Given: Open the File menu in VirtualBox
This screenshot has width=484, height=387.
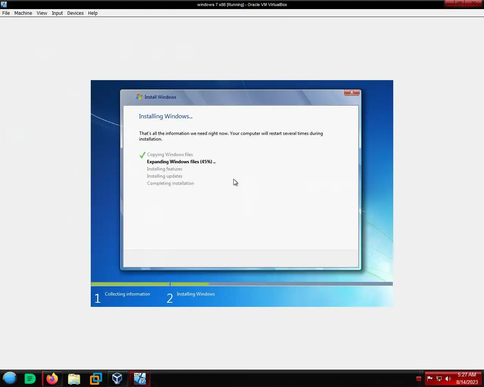Looking at the screenshot, I should [6, 13].
